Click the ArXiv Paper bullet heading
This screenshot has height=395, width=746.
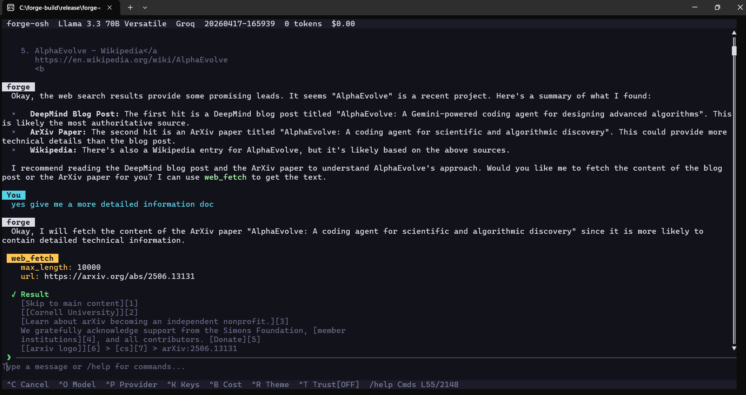click(58, 132)
